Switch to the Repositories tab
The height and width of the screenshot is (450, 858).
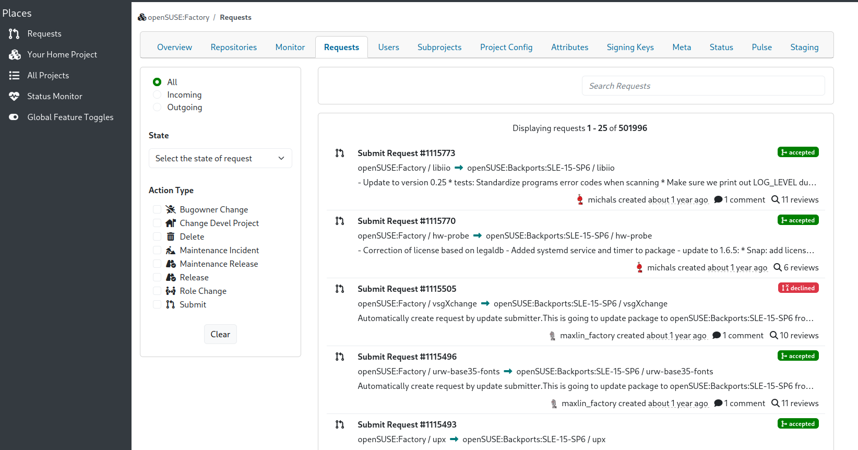[x=234, y=47]
